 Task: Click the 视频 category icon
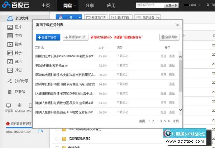[10, 45]
